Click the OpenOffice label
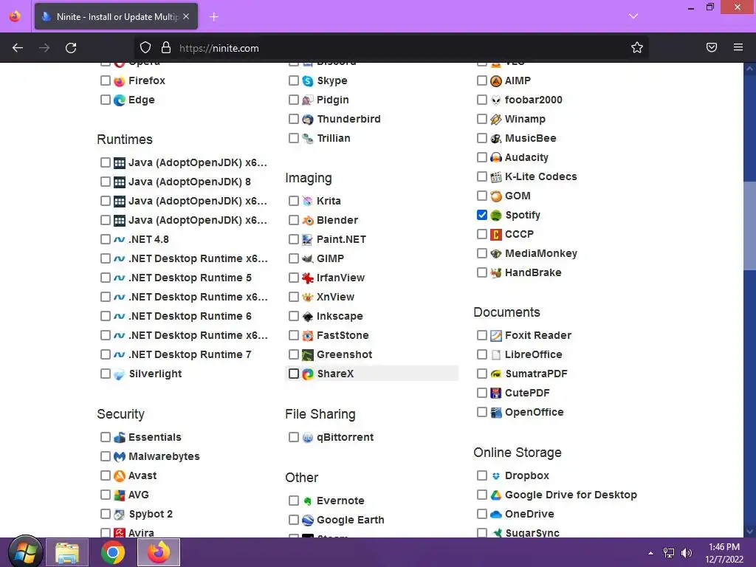The width and height of the screenshot is (756, 567). pos(535,412)
